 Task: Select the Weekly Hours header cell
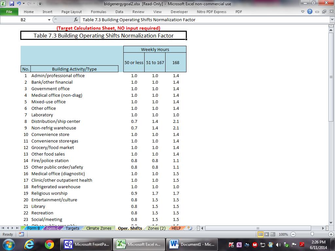pyautogui.click(x=155, y=49)
